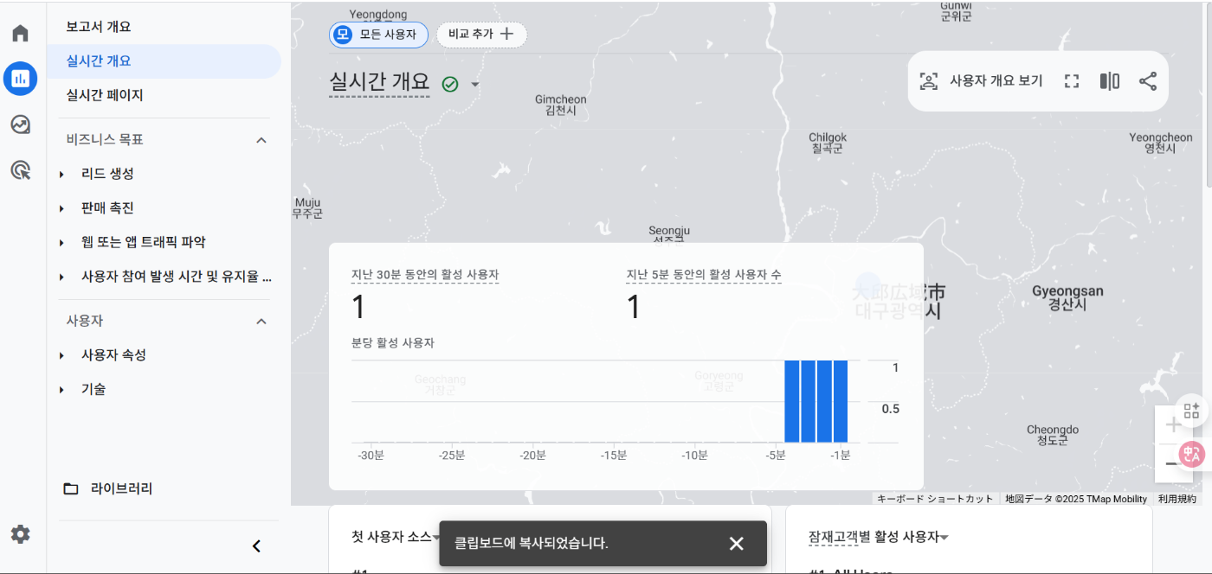
Task: Click the 지난 30분 동안의 활성 사용자 label
Action: click(425, 275)
